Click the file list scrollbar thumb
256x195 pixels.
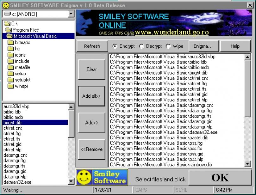tap(71, 124)
